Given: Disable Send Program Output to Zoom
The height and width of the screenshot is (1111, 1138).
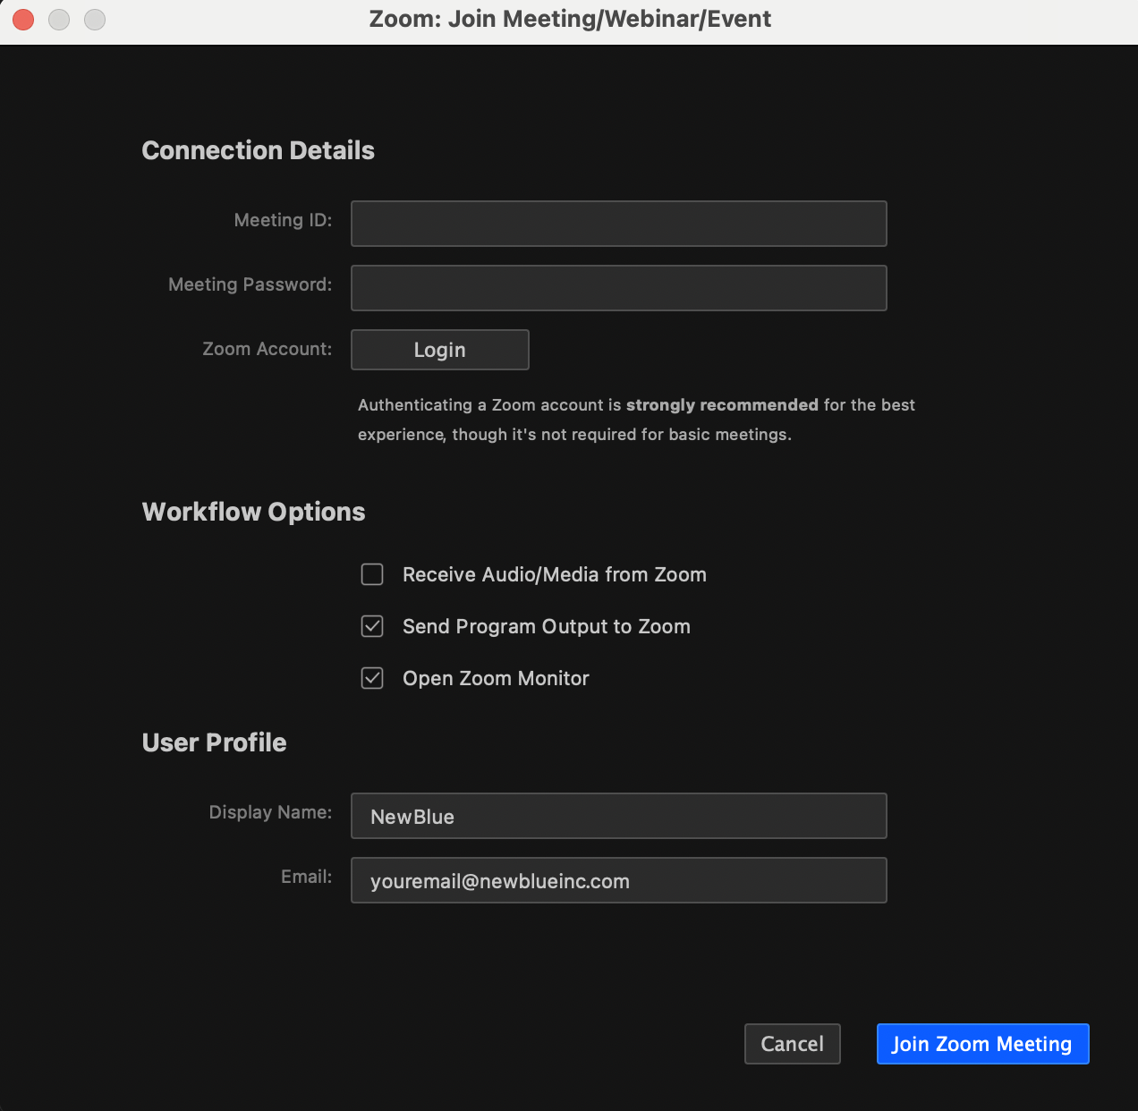Looking at the screenshot, I should (x=371, y=626).
